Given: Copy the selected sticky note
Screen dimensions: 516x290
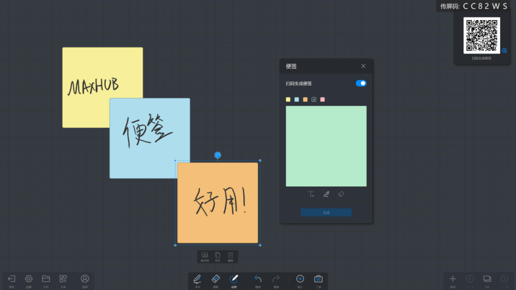Looking at the screenshot, I should tap(218, 256).
